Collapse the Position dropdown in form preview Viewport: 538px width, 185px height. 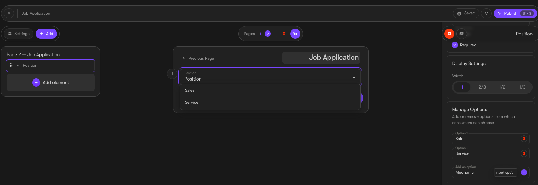(x=354, y=78)
